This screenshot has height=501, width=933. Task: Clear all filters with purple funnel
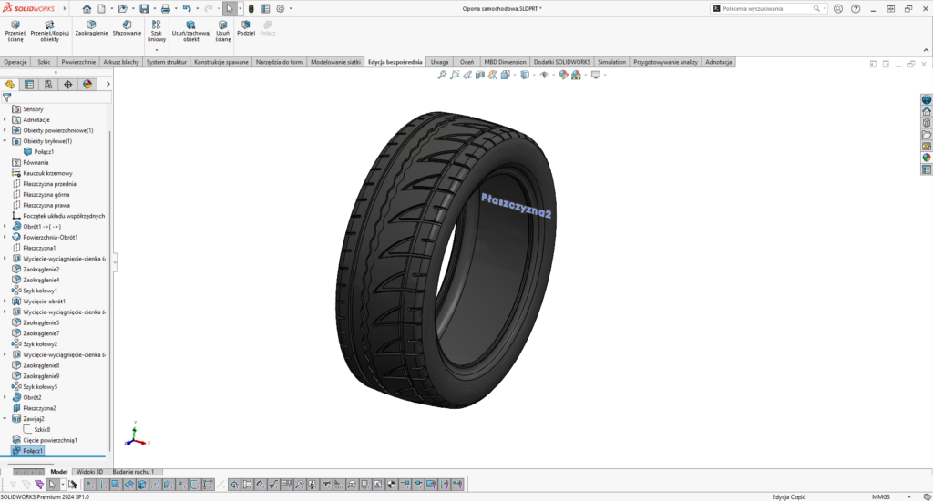[x=39, y=485]
